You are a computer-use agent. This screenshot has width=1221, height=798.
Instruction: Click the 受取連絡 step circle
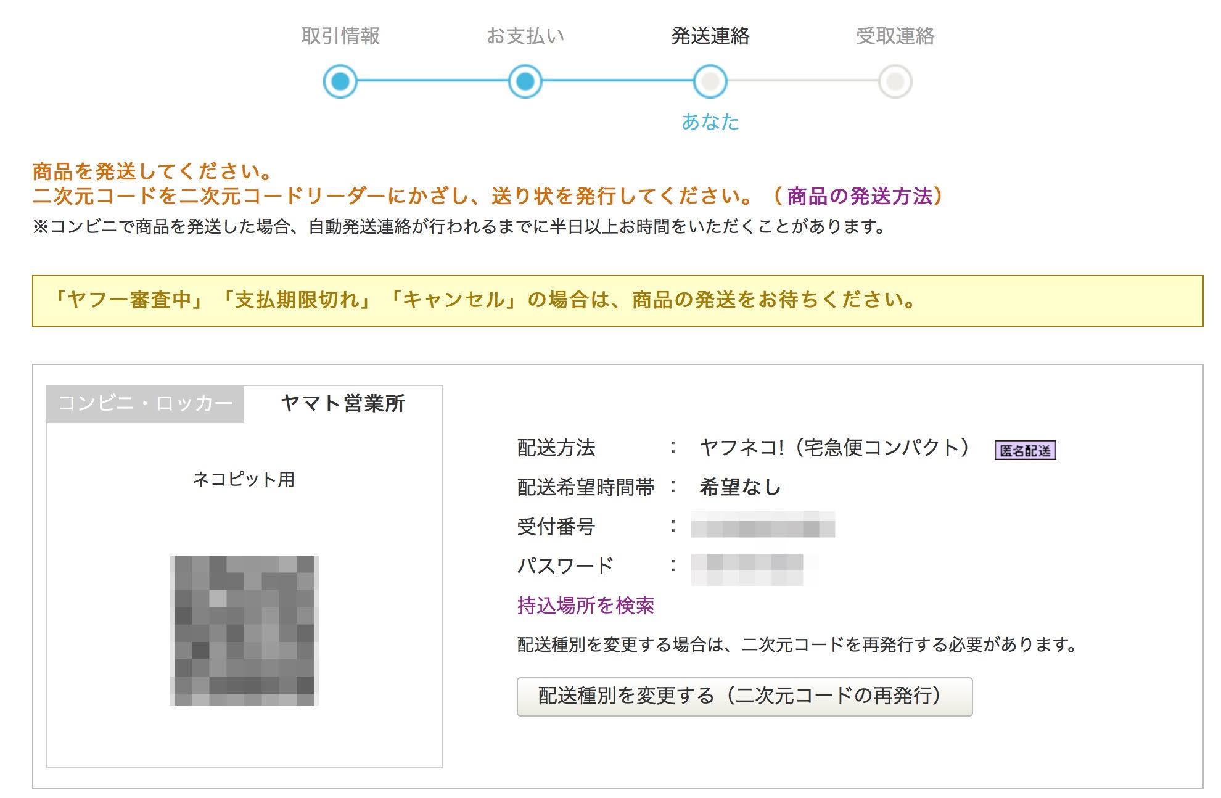(895, 81)
